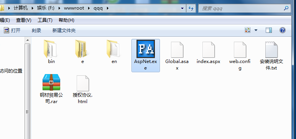Screen dimensions: 296x139
Task: Select the bin folder icon
Action: point(50,49)
